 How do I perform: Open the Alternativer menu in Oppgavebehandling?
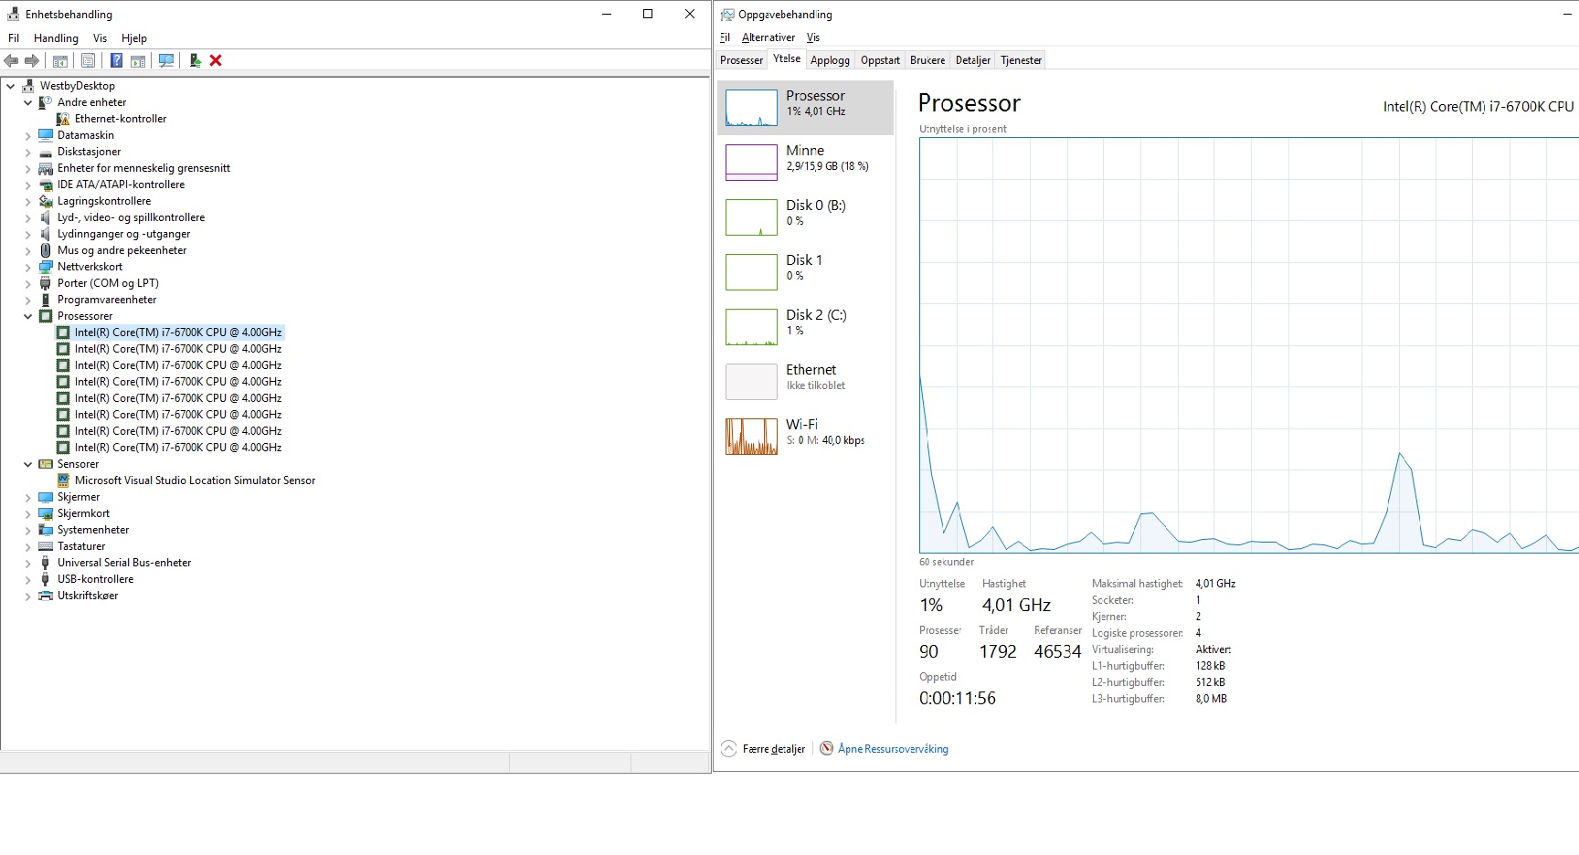tap(768, 37)
